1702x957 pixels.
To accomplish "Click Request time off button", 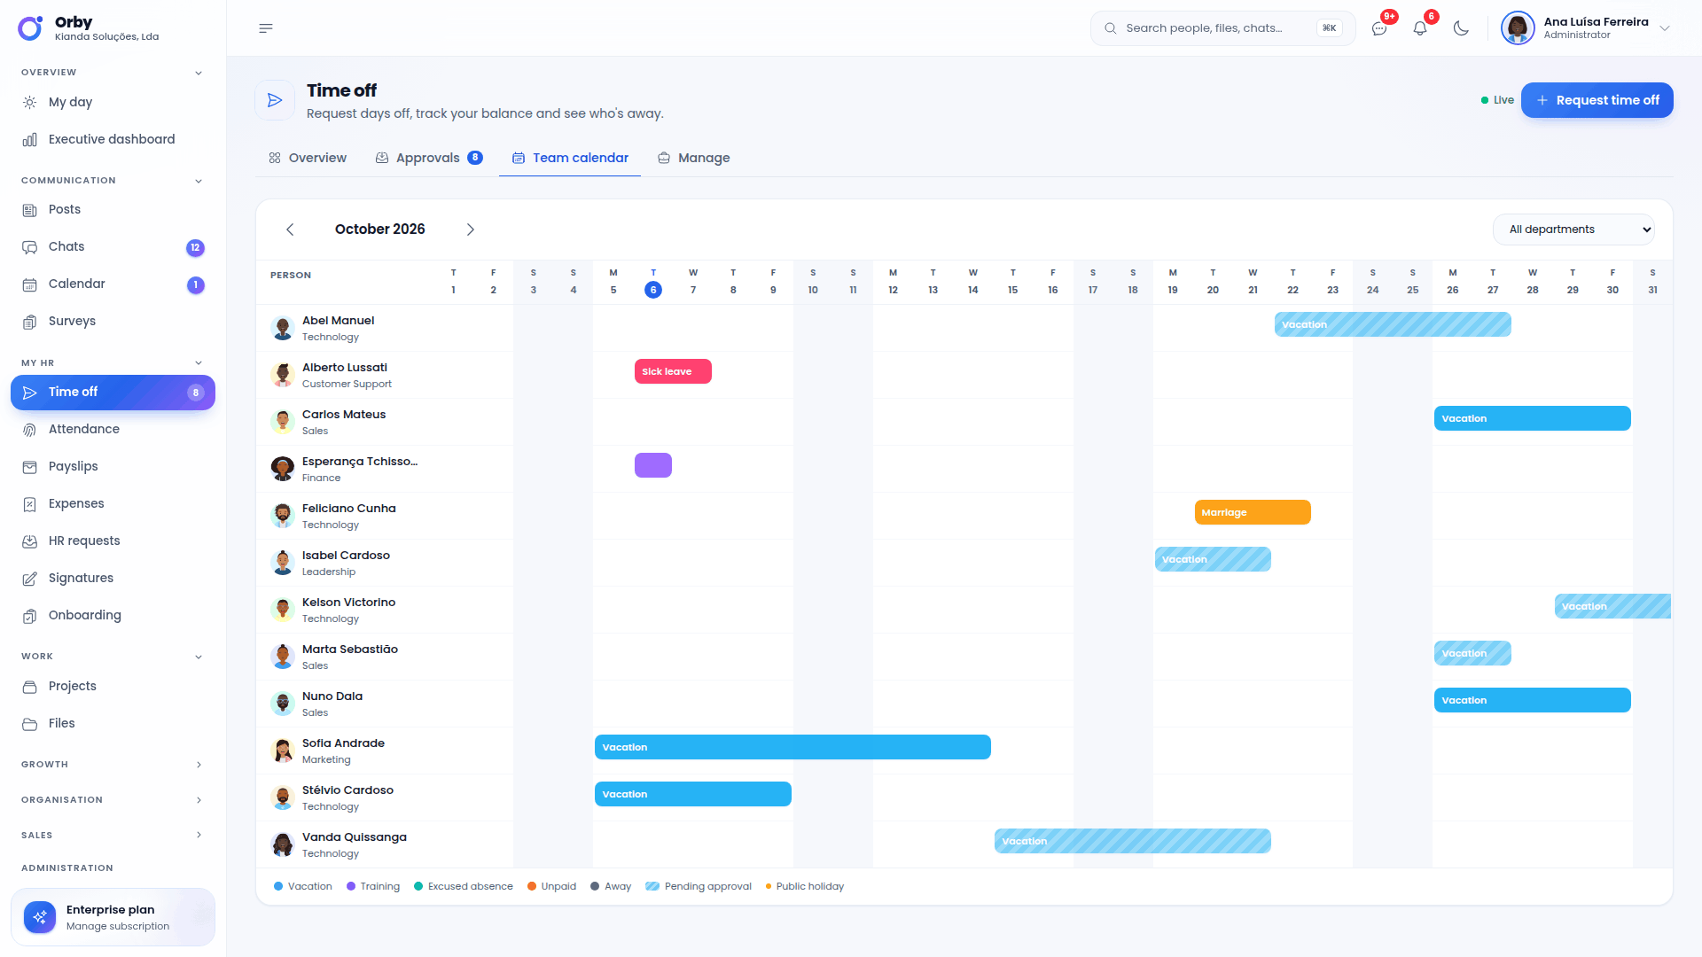I will pos(1597,100).
